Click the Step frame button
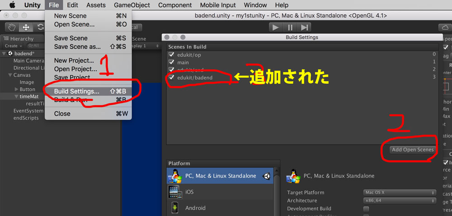This screenshot has height=216, width=452. [x=304, y=28]
